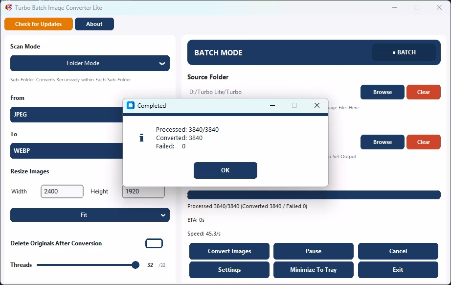This screenshot has width=451, height=285.
Task: Click the Turbo Batch Image Converter app icon
Action: pos(8,7)
